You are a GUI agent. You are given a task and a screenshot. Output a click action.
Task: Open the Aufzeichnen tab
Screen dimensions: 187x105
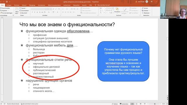(x=67, y=5)
